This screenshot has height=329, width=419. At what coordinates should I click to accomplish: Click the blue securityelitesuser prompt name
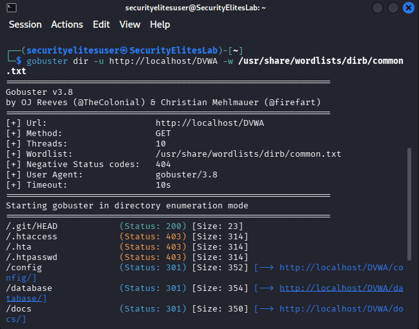[x=73, y=50]
